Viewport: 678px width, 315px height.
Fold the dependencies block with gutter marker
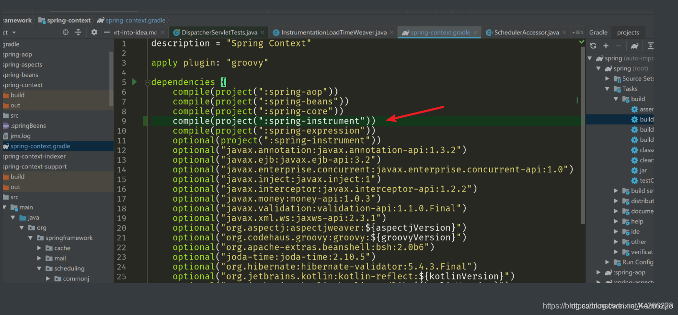[148, 82]
